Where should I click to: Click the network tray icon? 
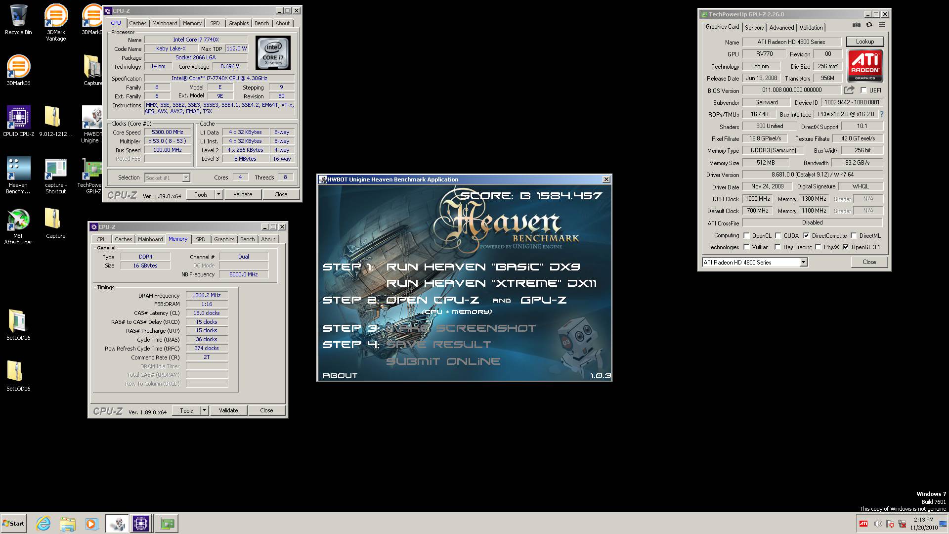tap(902, 524)
